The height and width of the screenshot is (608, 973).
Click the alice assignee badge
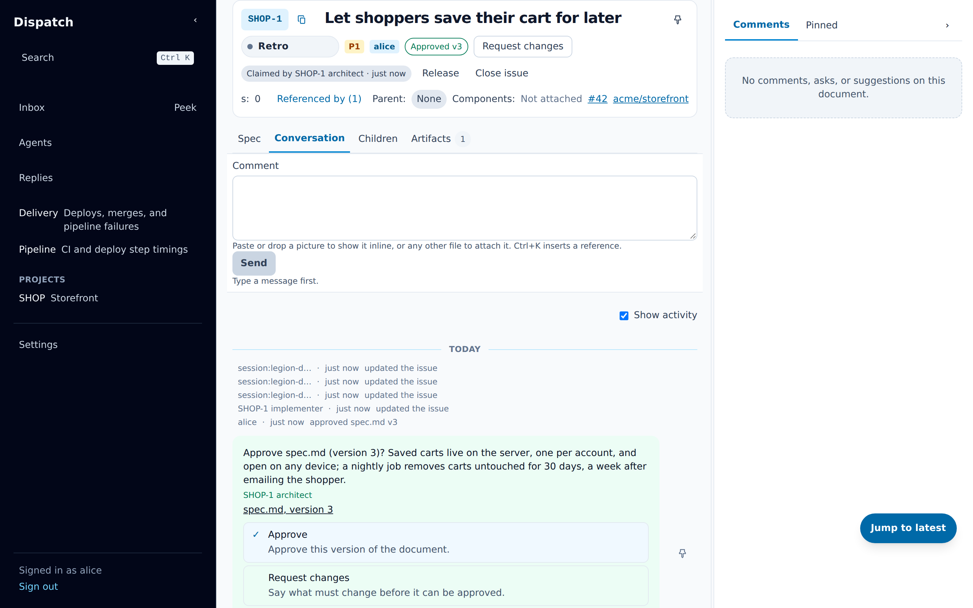click(x=384, y=47)
